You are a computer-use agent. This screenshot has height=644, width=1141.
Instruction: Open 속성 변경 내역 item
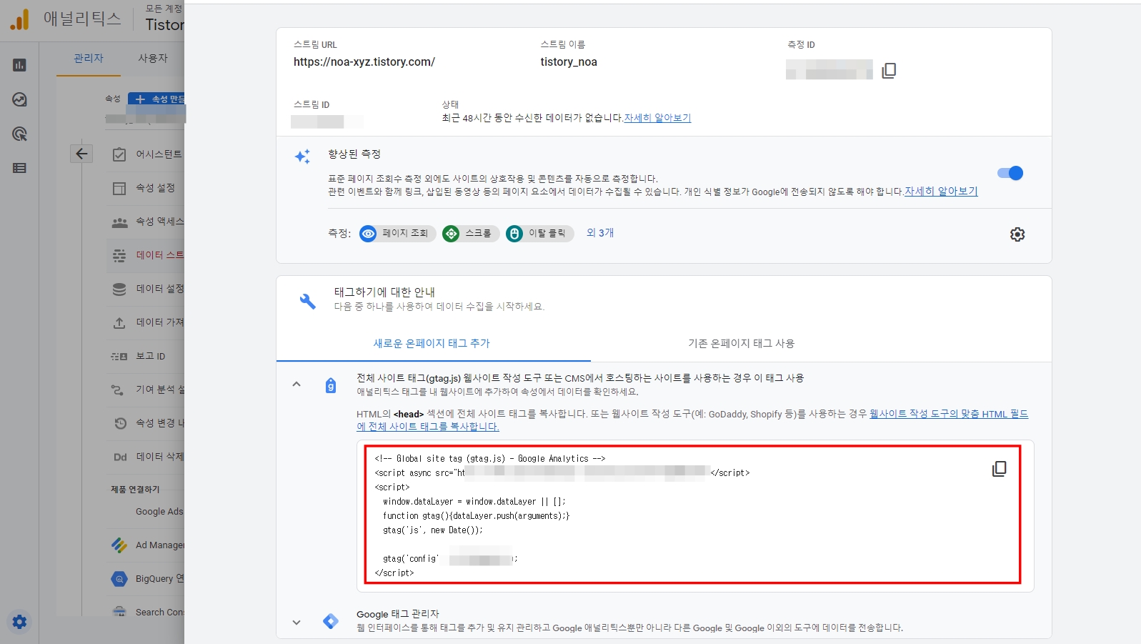tap(146, 423)
